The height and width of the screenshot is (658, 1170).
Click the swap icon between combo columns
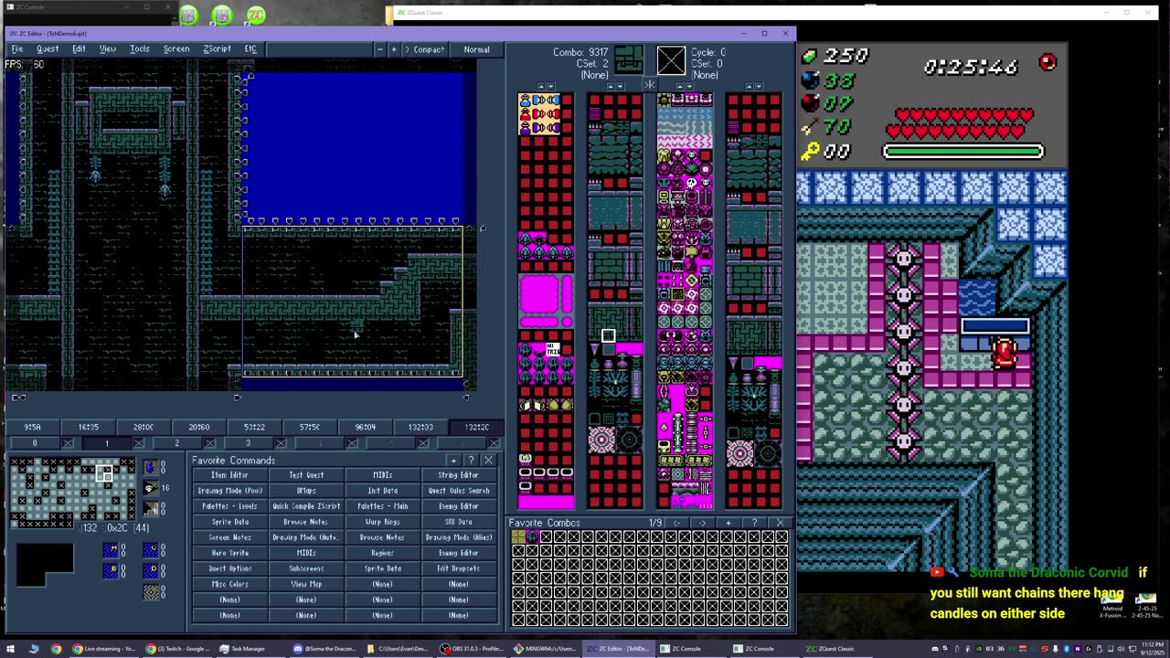(x=649, y=86)
